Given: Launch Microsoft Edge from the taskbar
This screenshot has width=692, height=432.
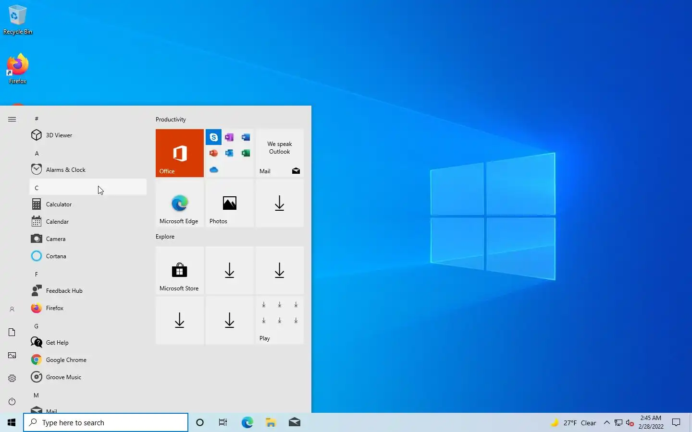Looking at the screenshot, I should point(247,422).
